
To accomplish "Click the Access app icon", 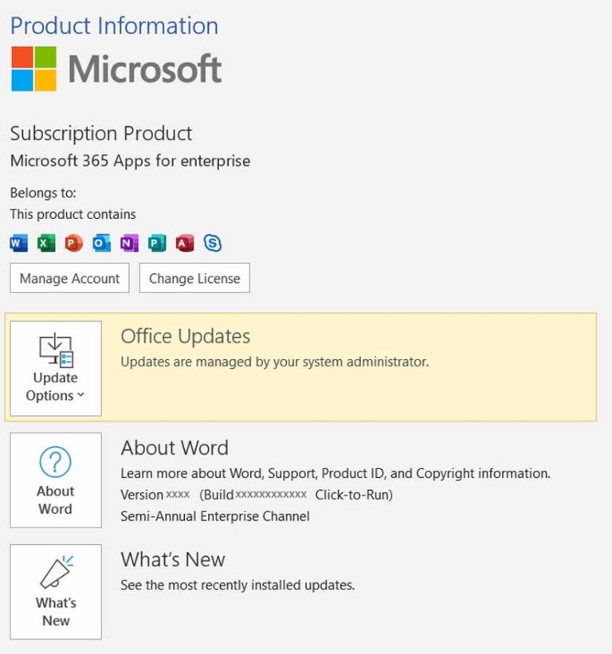I will 185,244.
